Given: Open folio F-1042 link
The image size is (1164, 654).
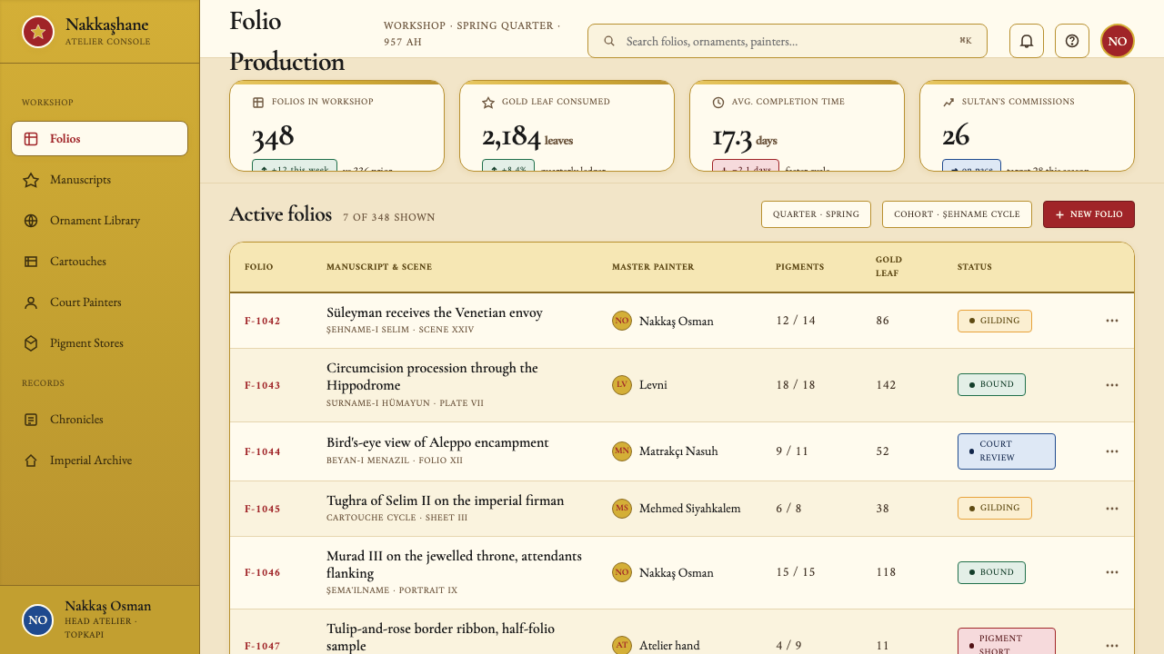Looking at the screenshot, I should (263, 321).
